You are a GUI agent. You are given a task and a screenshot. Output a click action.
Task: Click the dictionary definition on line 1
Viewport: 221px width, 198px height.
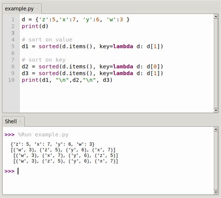point(76,20)
